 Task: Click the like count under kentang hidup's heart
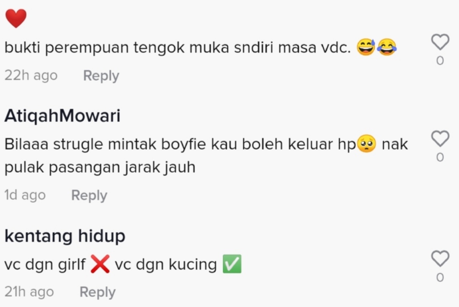[x=440, y=277]
